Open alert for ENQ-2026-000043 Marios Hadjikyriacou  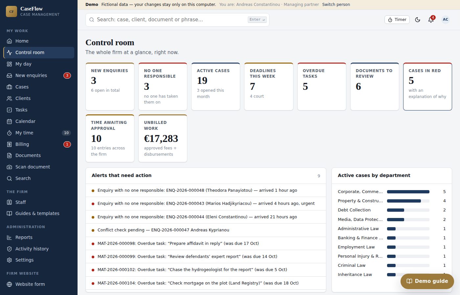(x=206, y=204)
